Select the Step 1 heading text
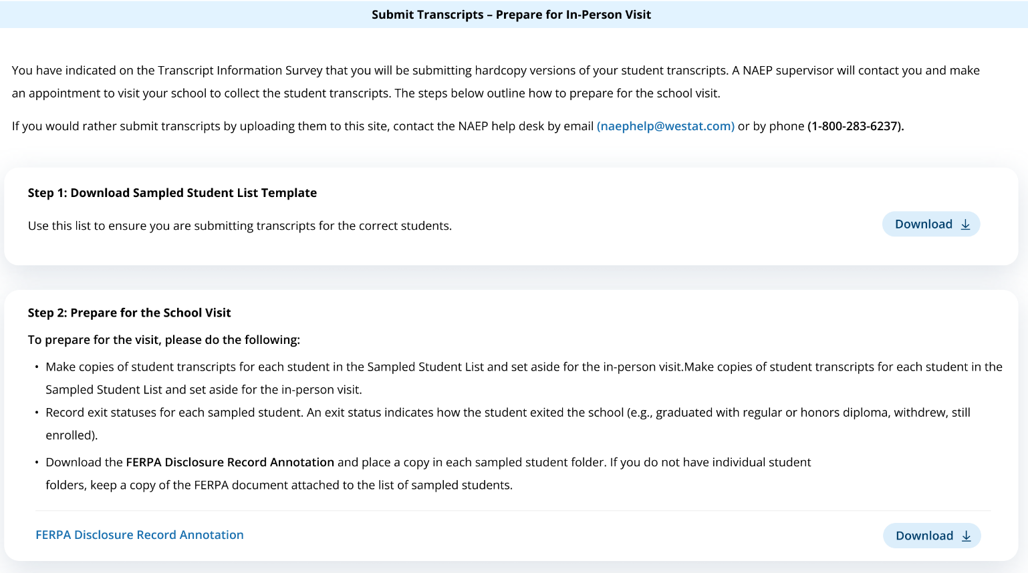This screenshot has width=1028, height=573. tap(172, 193)
